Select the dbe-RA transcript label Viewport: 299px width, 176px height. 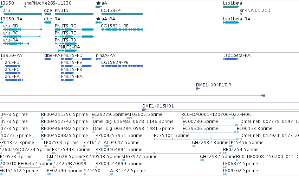(x=52, y=19)
